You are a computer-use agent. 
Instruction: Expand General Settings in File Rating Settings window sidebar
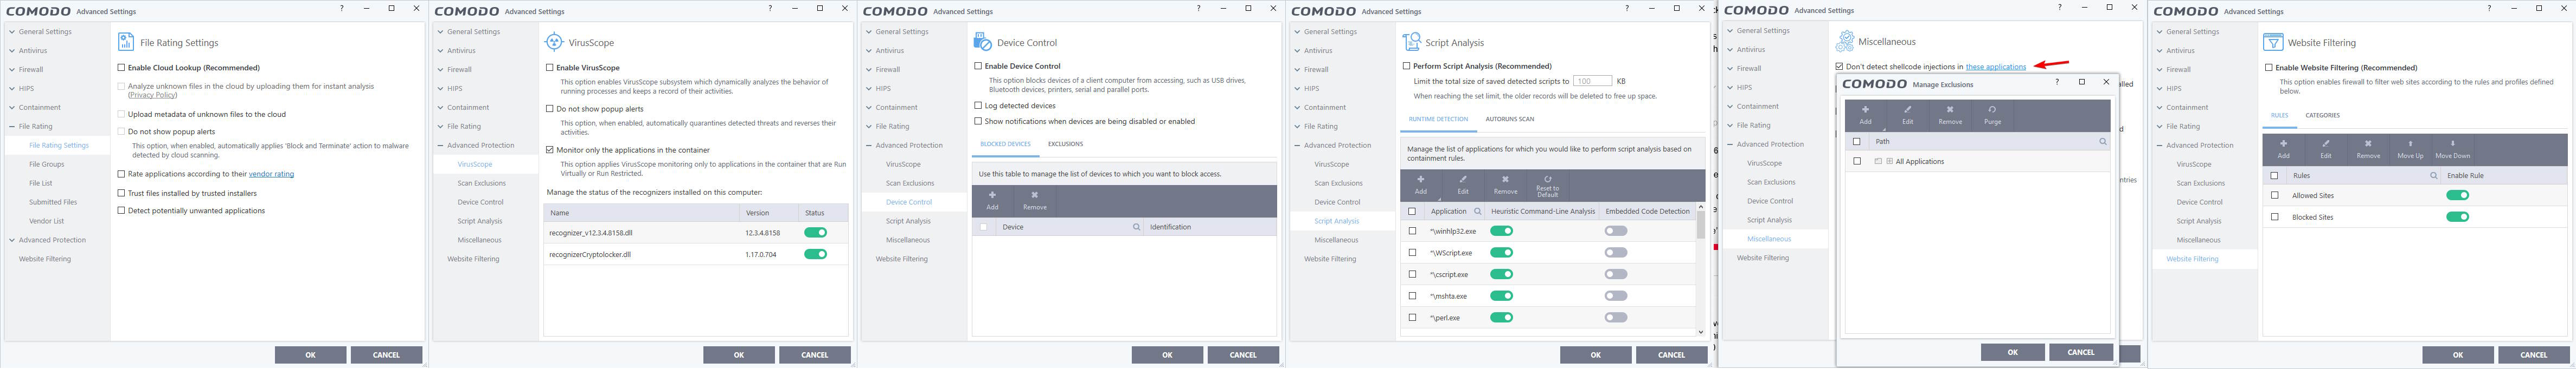[12, 32]
